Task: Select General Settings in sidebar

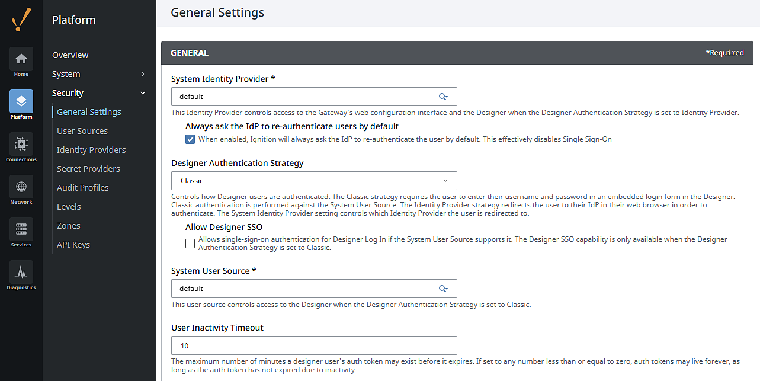Action: pyautogui.click(x=89, y=112)
